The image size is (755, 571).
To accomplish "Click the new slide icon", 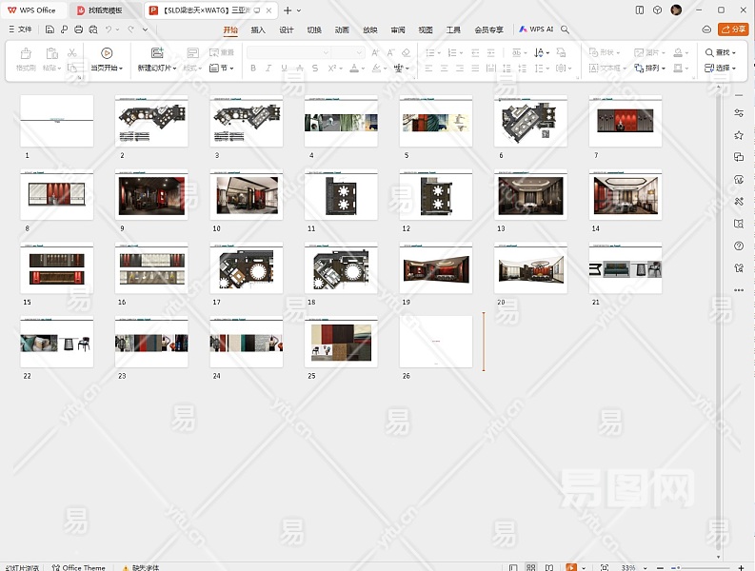I will tap(157, 53).
